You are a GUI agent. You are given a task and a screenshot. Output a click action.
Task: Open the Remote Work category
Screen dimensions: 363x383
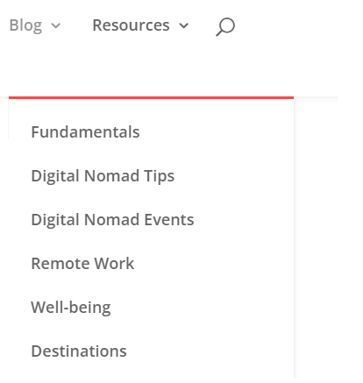point(82,264)
